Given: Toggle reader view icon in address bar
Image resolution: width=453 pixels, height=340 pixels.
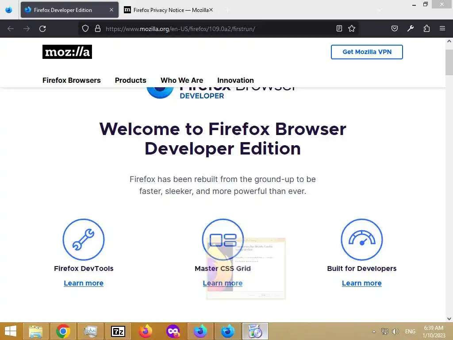Looking at the screenshot, I should coord(339,28).
